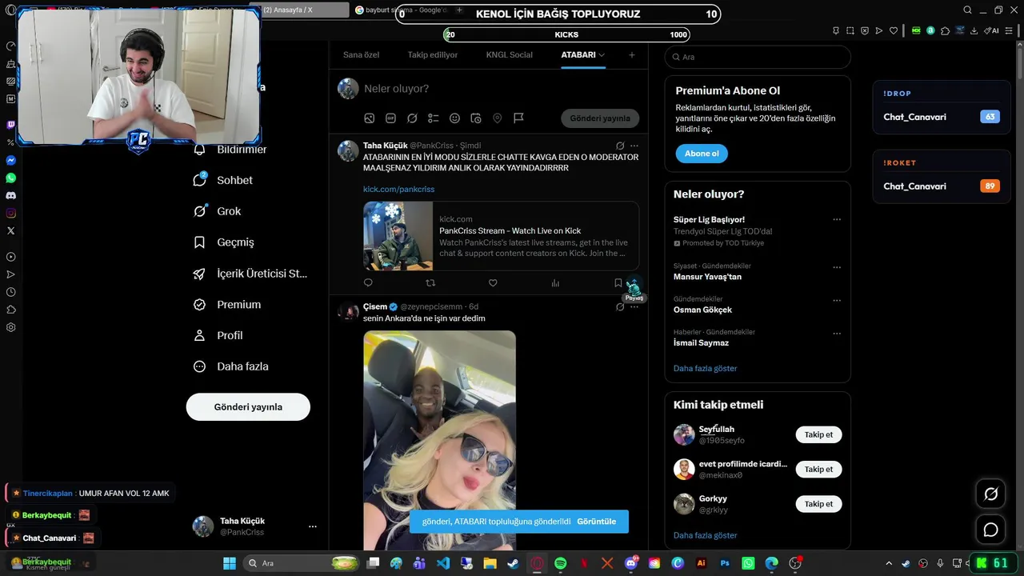Open account menu next to @PankCriss
1024x576 pixels.
click(313, 526)
